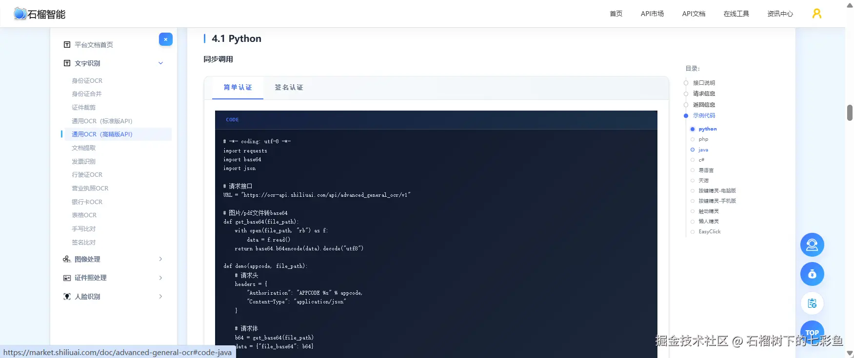Select 签名比对 in the sidebar

tap(84, 243)
